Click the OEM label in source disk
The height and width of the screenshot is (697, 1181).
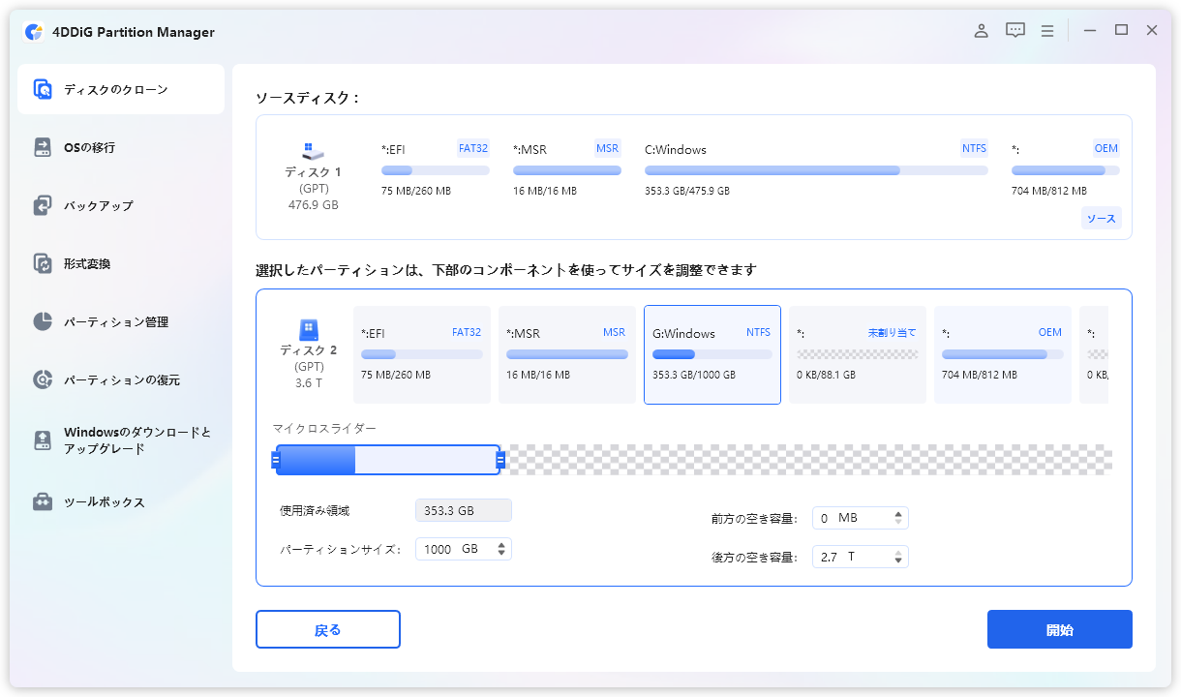(1106, 148)
